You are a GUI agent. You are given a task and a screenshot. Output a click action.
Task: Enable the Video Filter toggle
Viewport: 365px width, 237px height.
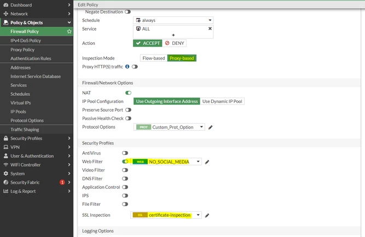125,170
